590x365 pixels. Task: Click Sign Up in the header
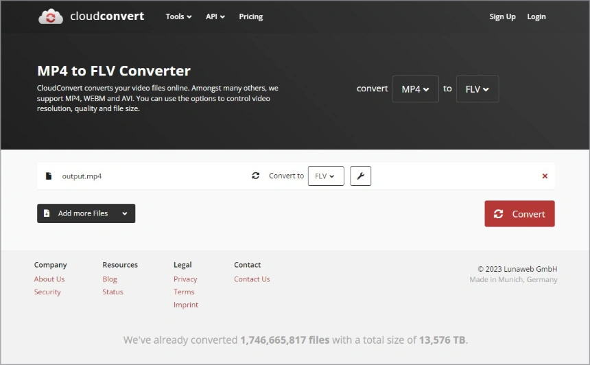coord(502,16)
